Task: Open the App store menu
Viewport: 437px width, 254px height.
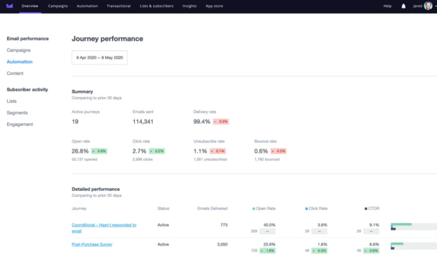Action: [214, 6]
